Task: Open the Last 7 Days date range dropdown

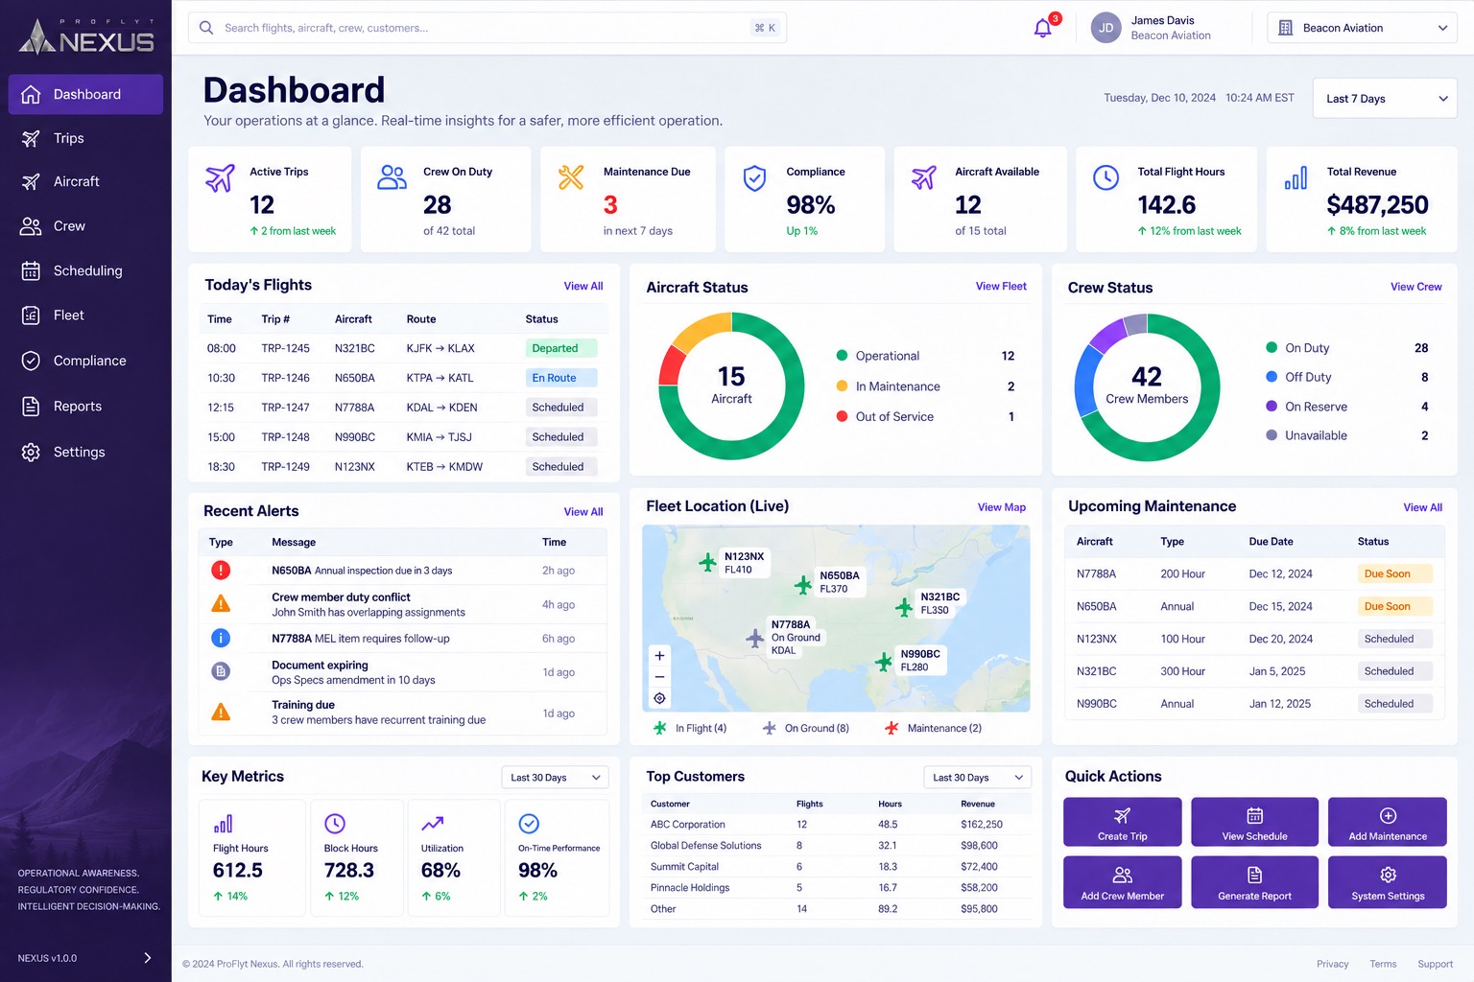Action: 1385,99
